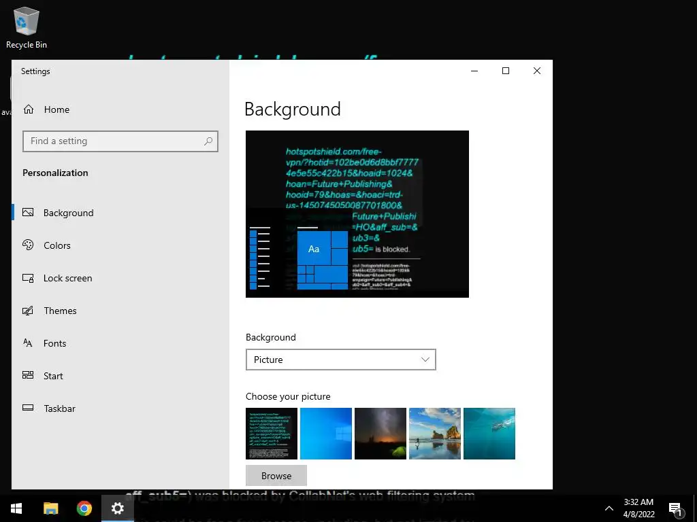
Task: Click the Browse button
Action: [276, 476]
